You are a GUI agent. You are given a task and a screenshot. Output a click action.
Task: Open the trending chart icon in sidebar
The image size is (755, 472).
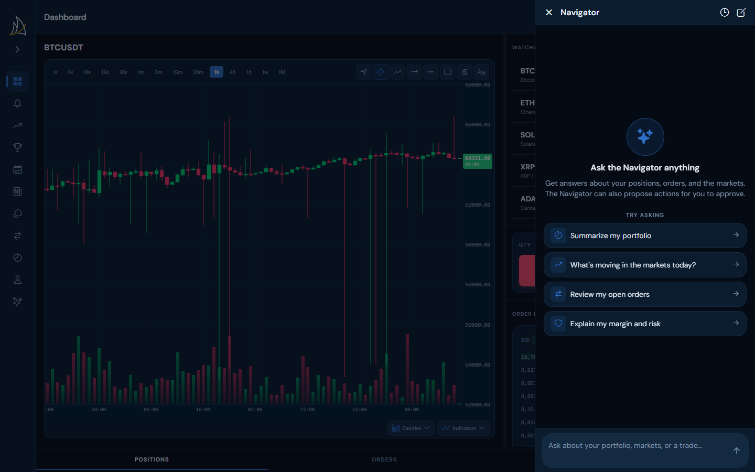coord(17,125)
